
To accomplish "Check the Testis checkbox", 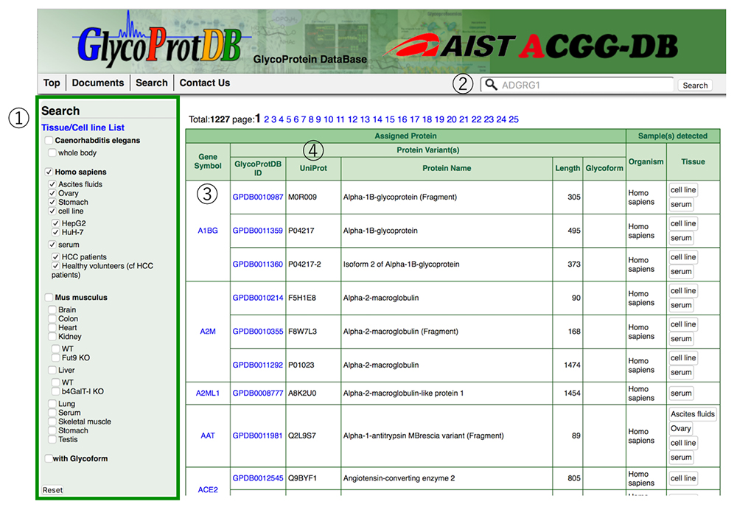I will click(52, 439).
